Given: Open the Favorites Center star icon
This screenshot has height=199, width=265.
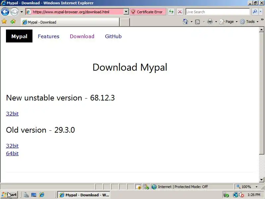Looking at the screenshot, I should (4, 22).
